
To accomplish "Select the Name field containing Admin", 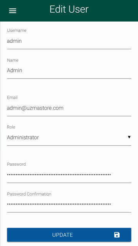I will point(69,71).
